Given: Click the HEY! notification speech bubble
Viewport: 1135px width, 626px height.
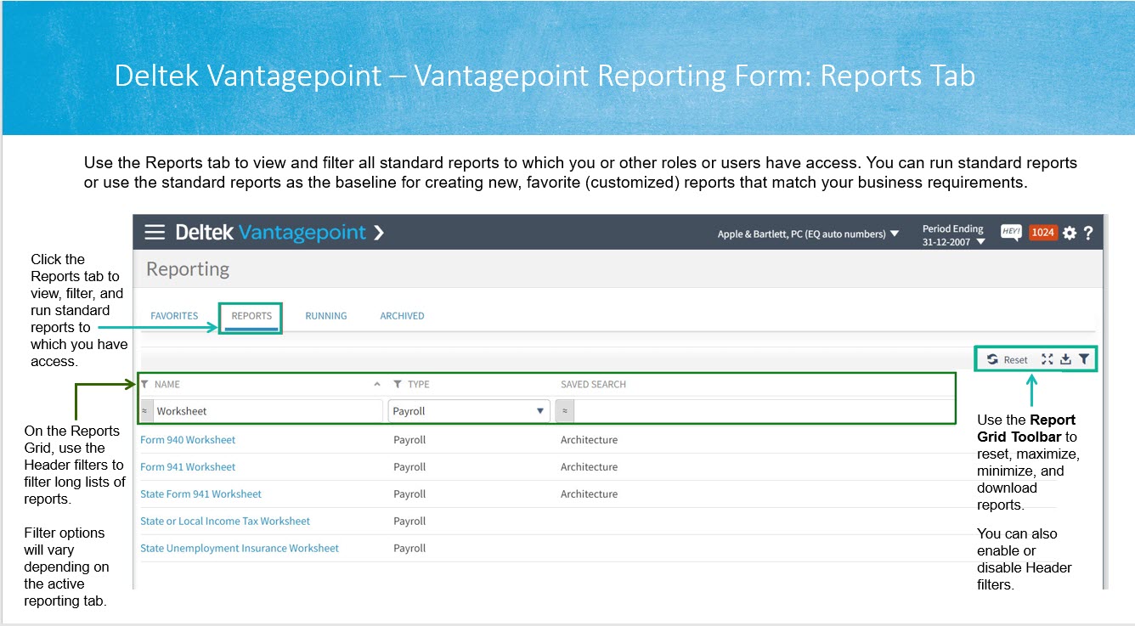Looking at the screenshot, I should 1011,232.
